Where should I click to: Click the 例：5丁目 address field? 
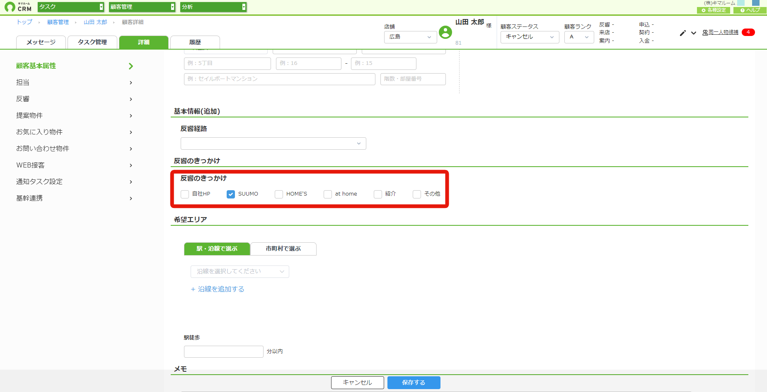pos(227,63)
